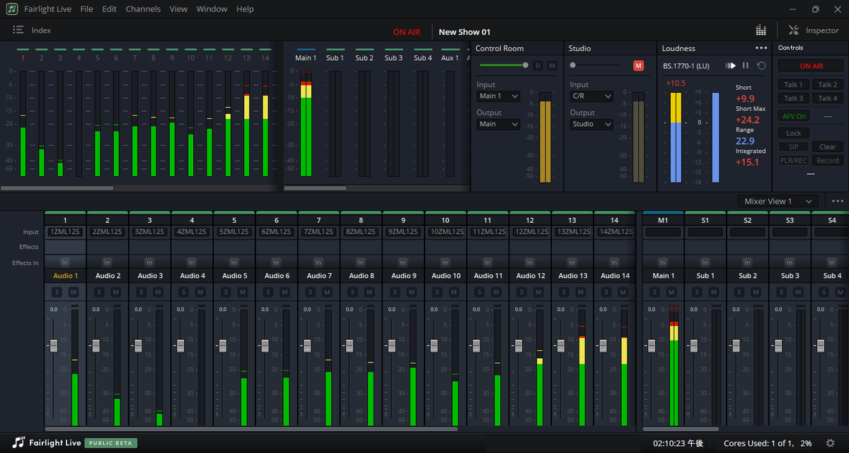The image size is (849, 453).
Task: Open the View menu
Action: (x=178, y=9)
